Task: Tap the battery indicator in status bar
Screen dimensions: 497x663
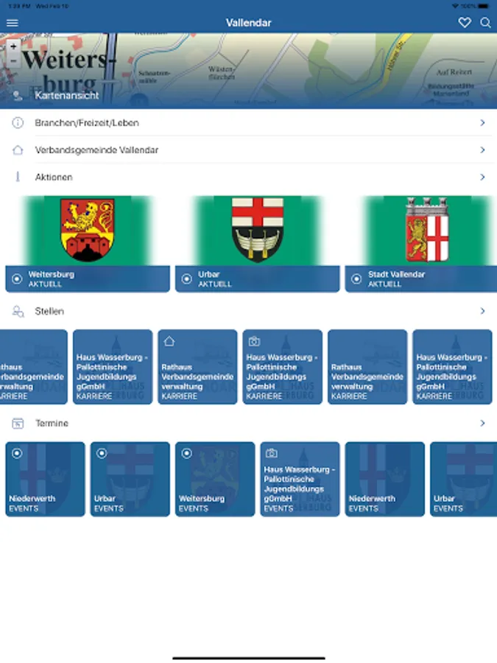Action: pyautogui.click(x=484, y=6)
